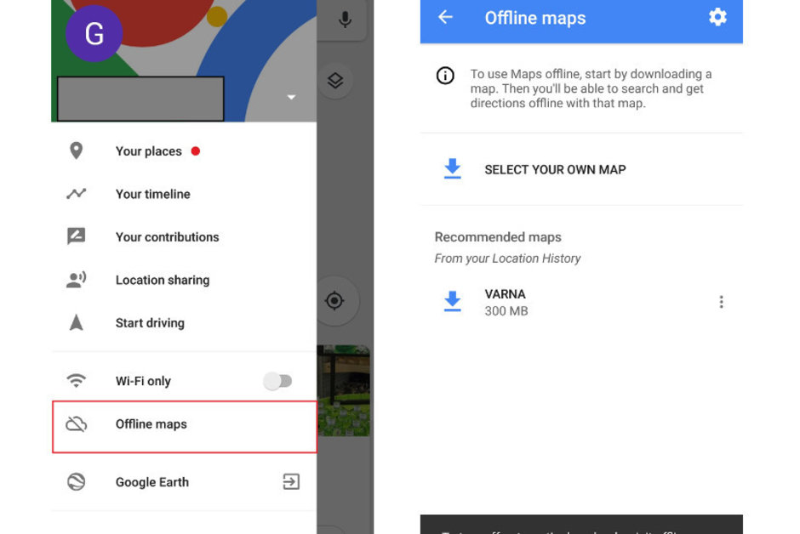Open Offline maps settings gear

tap(717, 17)
